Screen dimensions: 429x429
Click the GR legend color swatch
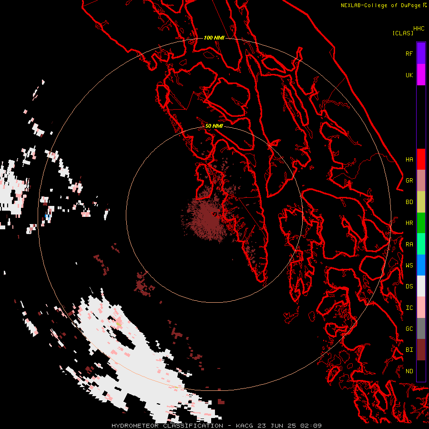[x=421, y=181]
